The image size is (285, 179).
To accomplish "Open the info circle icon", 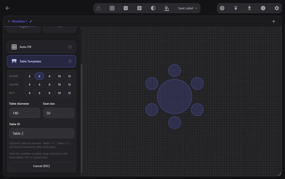I will [263, 8].
